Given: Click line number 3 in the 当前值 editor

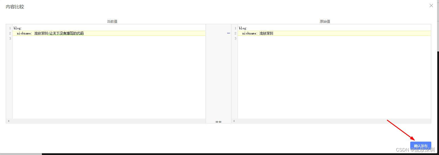Looking at the screenshot, I should coord(10,38).
